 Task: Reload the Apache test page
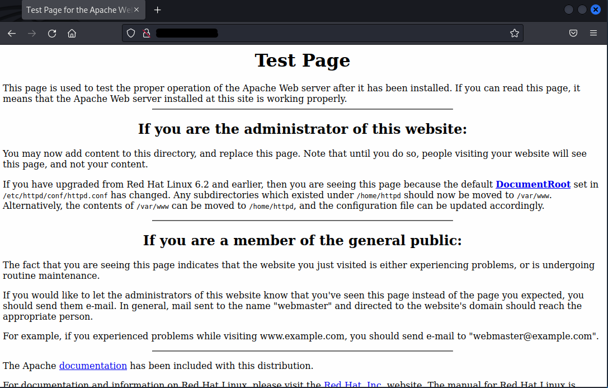52,34
